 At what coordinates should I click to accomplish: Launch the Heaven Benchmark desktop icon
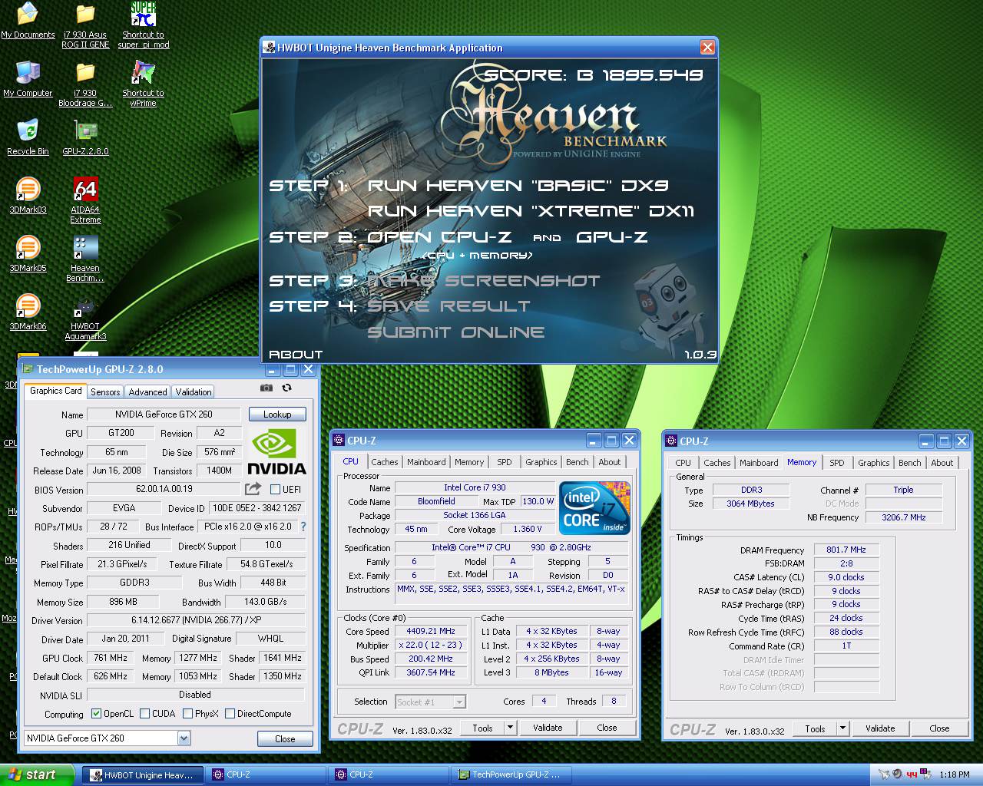(85, 259)
